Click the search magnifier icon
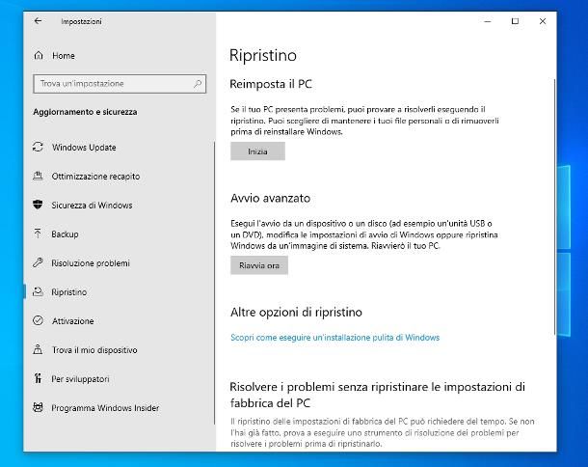 (198, 83)
